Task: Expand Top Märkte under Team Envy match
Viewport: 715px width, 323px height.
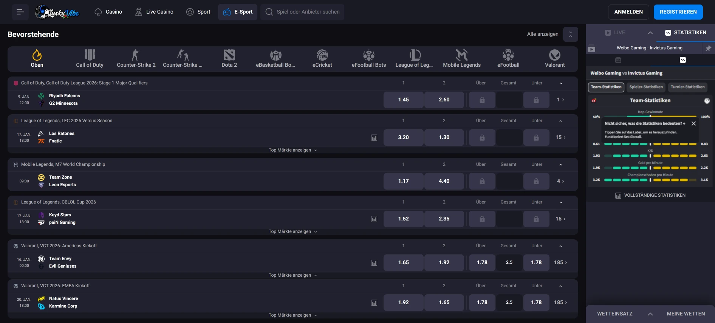Action: 293,275
